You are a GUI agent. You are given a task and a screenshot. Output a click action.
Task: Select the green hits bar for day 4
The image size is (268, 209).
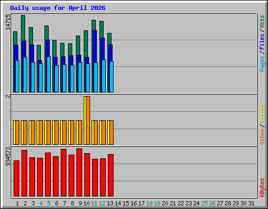(39, 53)
